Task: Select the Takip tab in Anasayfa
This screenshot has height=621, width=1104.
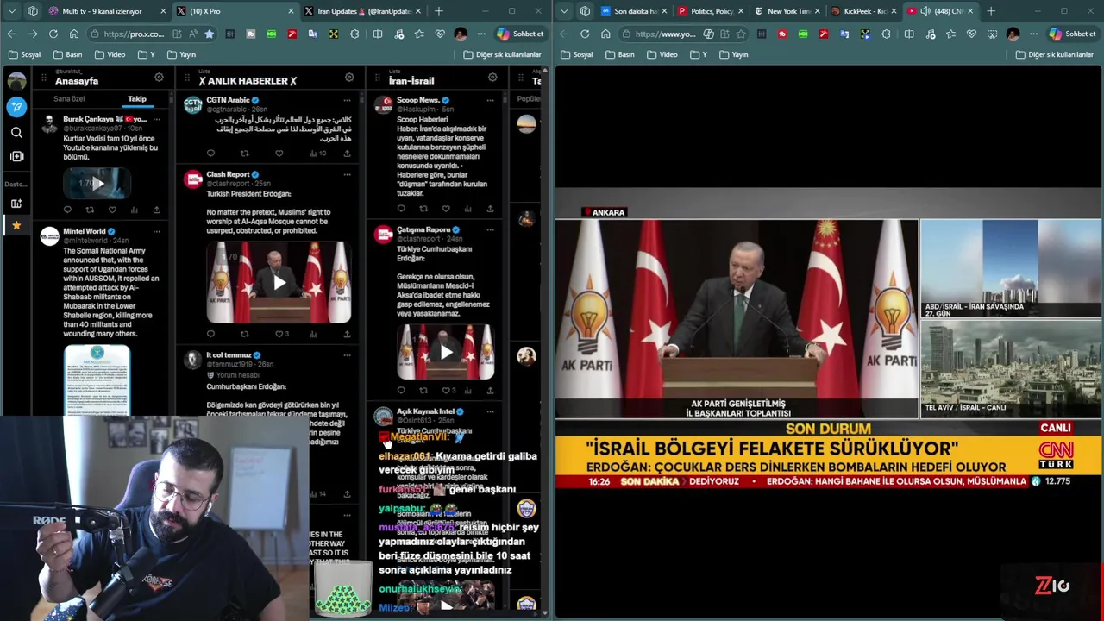Action: coord(137,99)
